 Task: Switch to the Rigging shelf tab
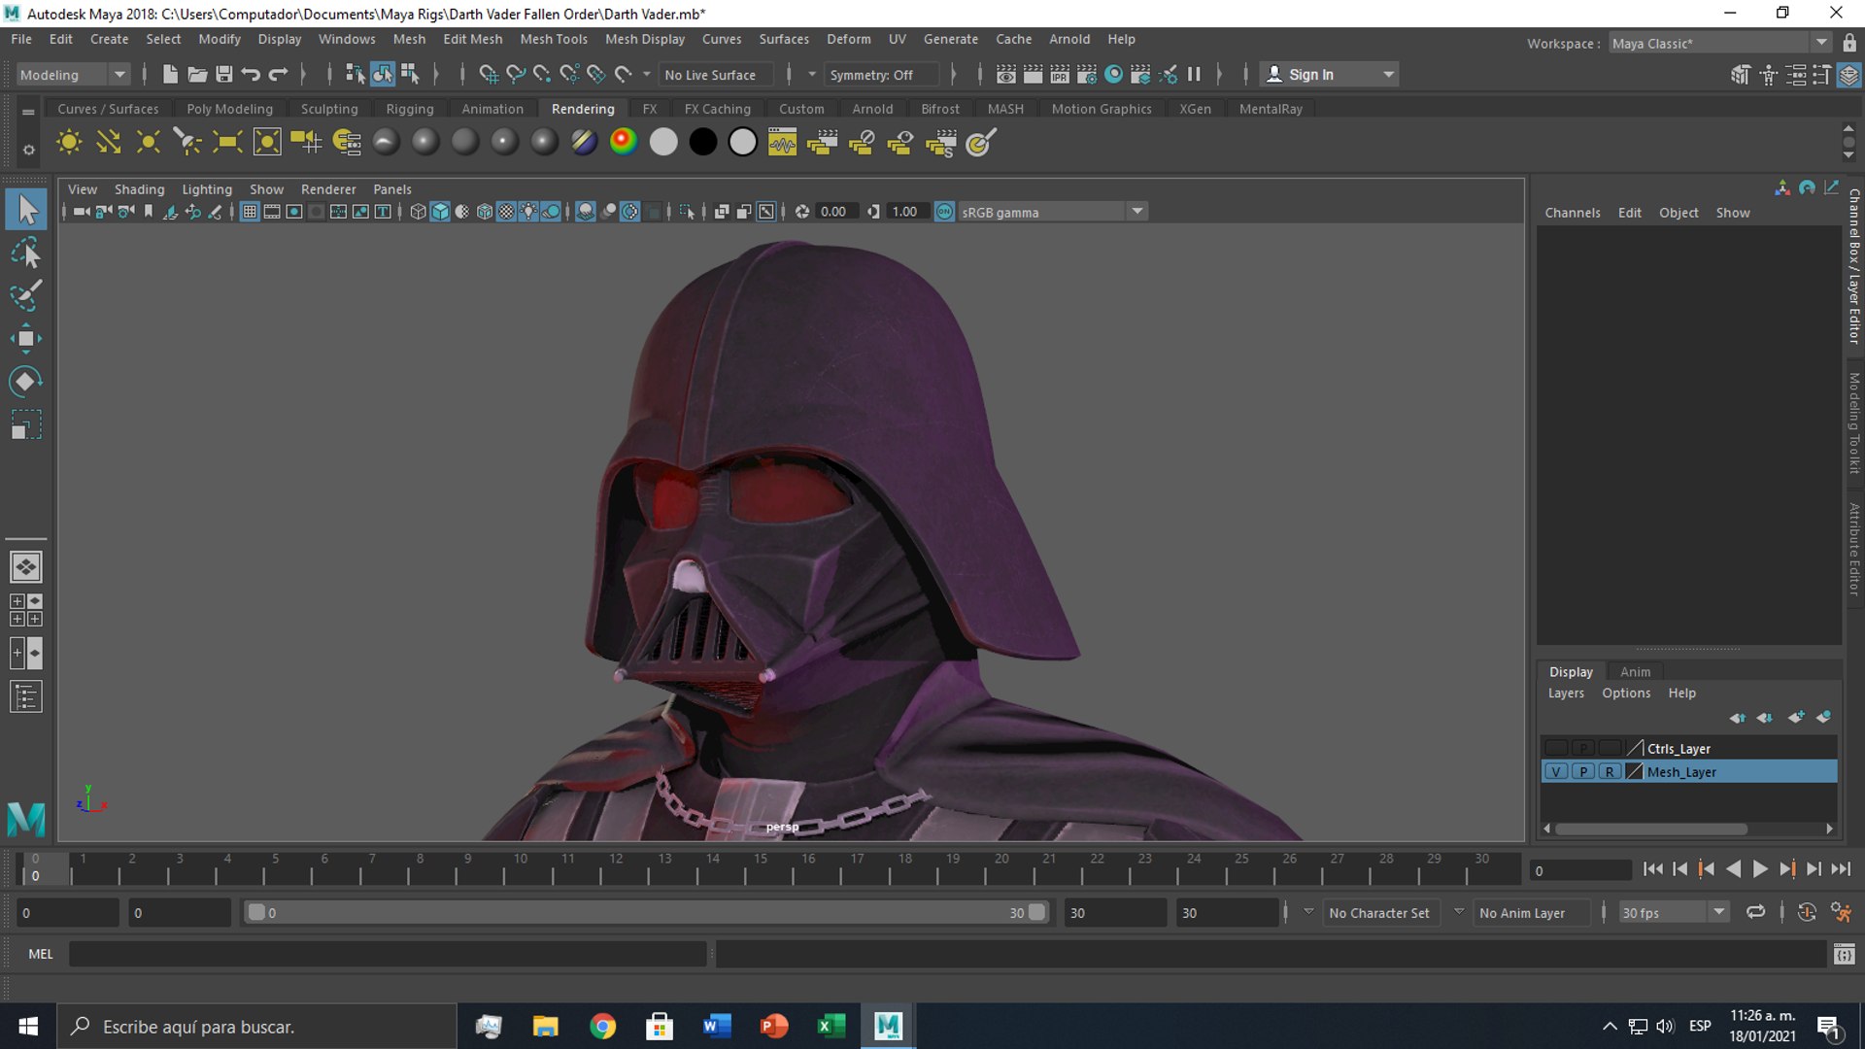coord(410,109)
